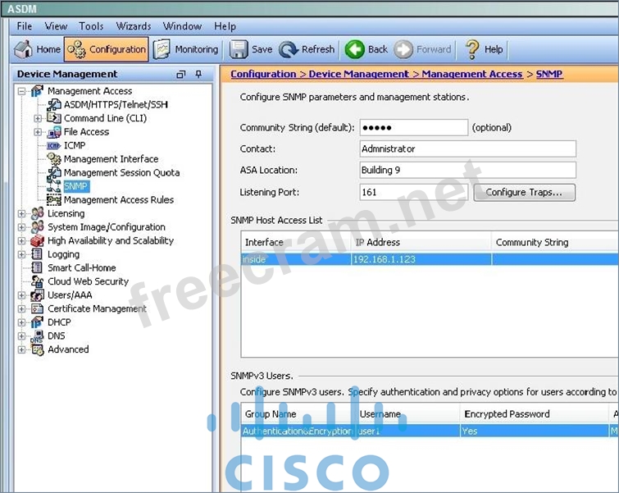Open the Tools menu
619x493 pixels.
[91, 26]
